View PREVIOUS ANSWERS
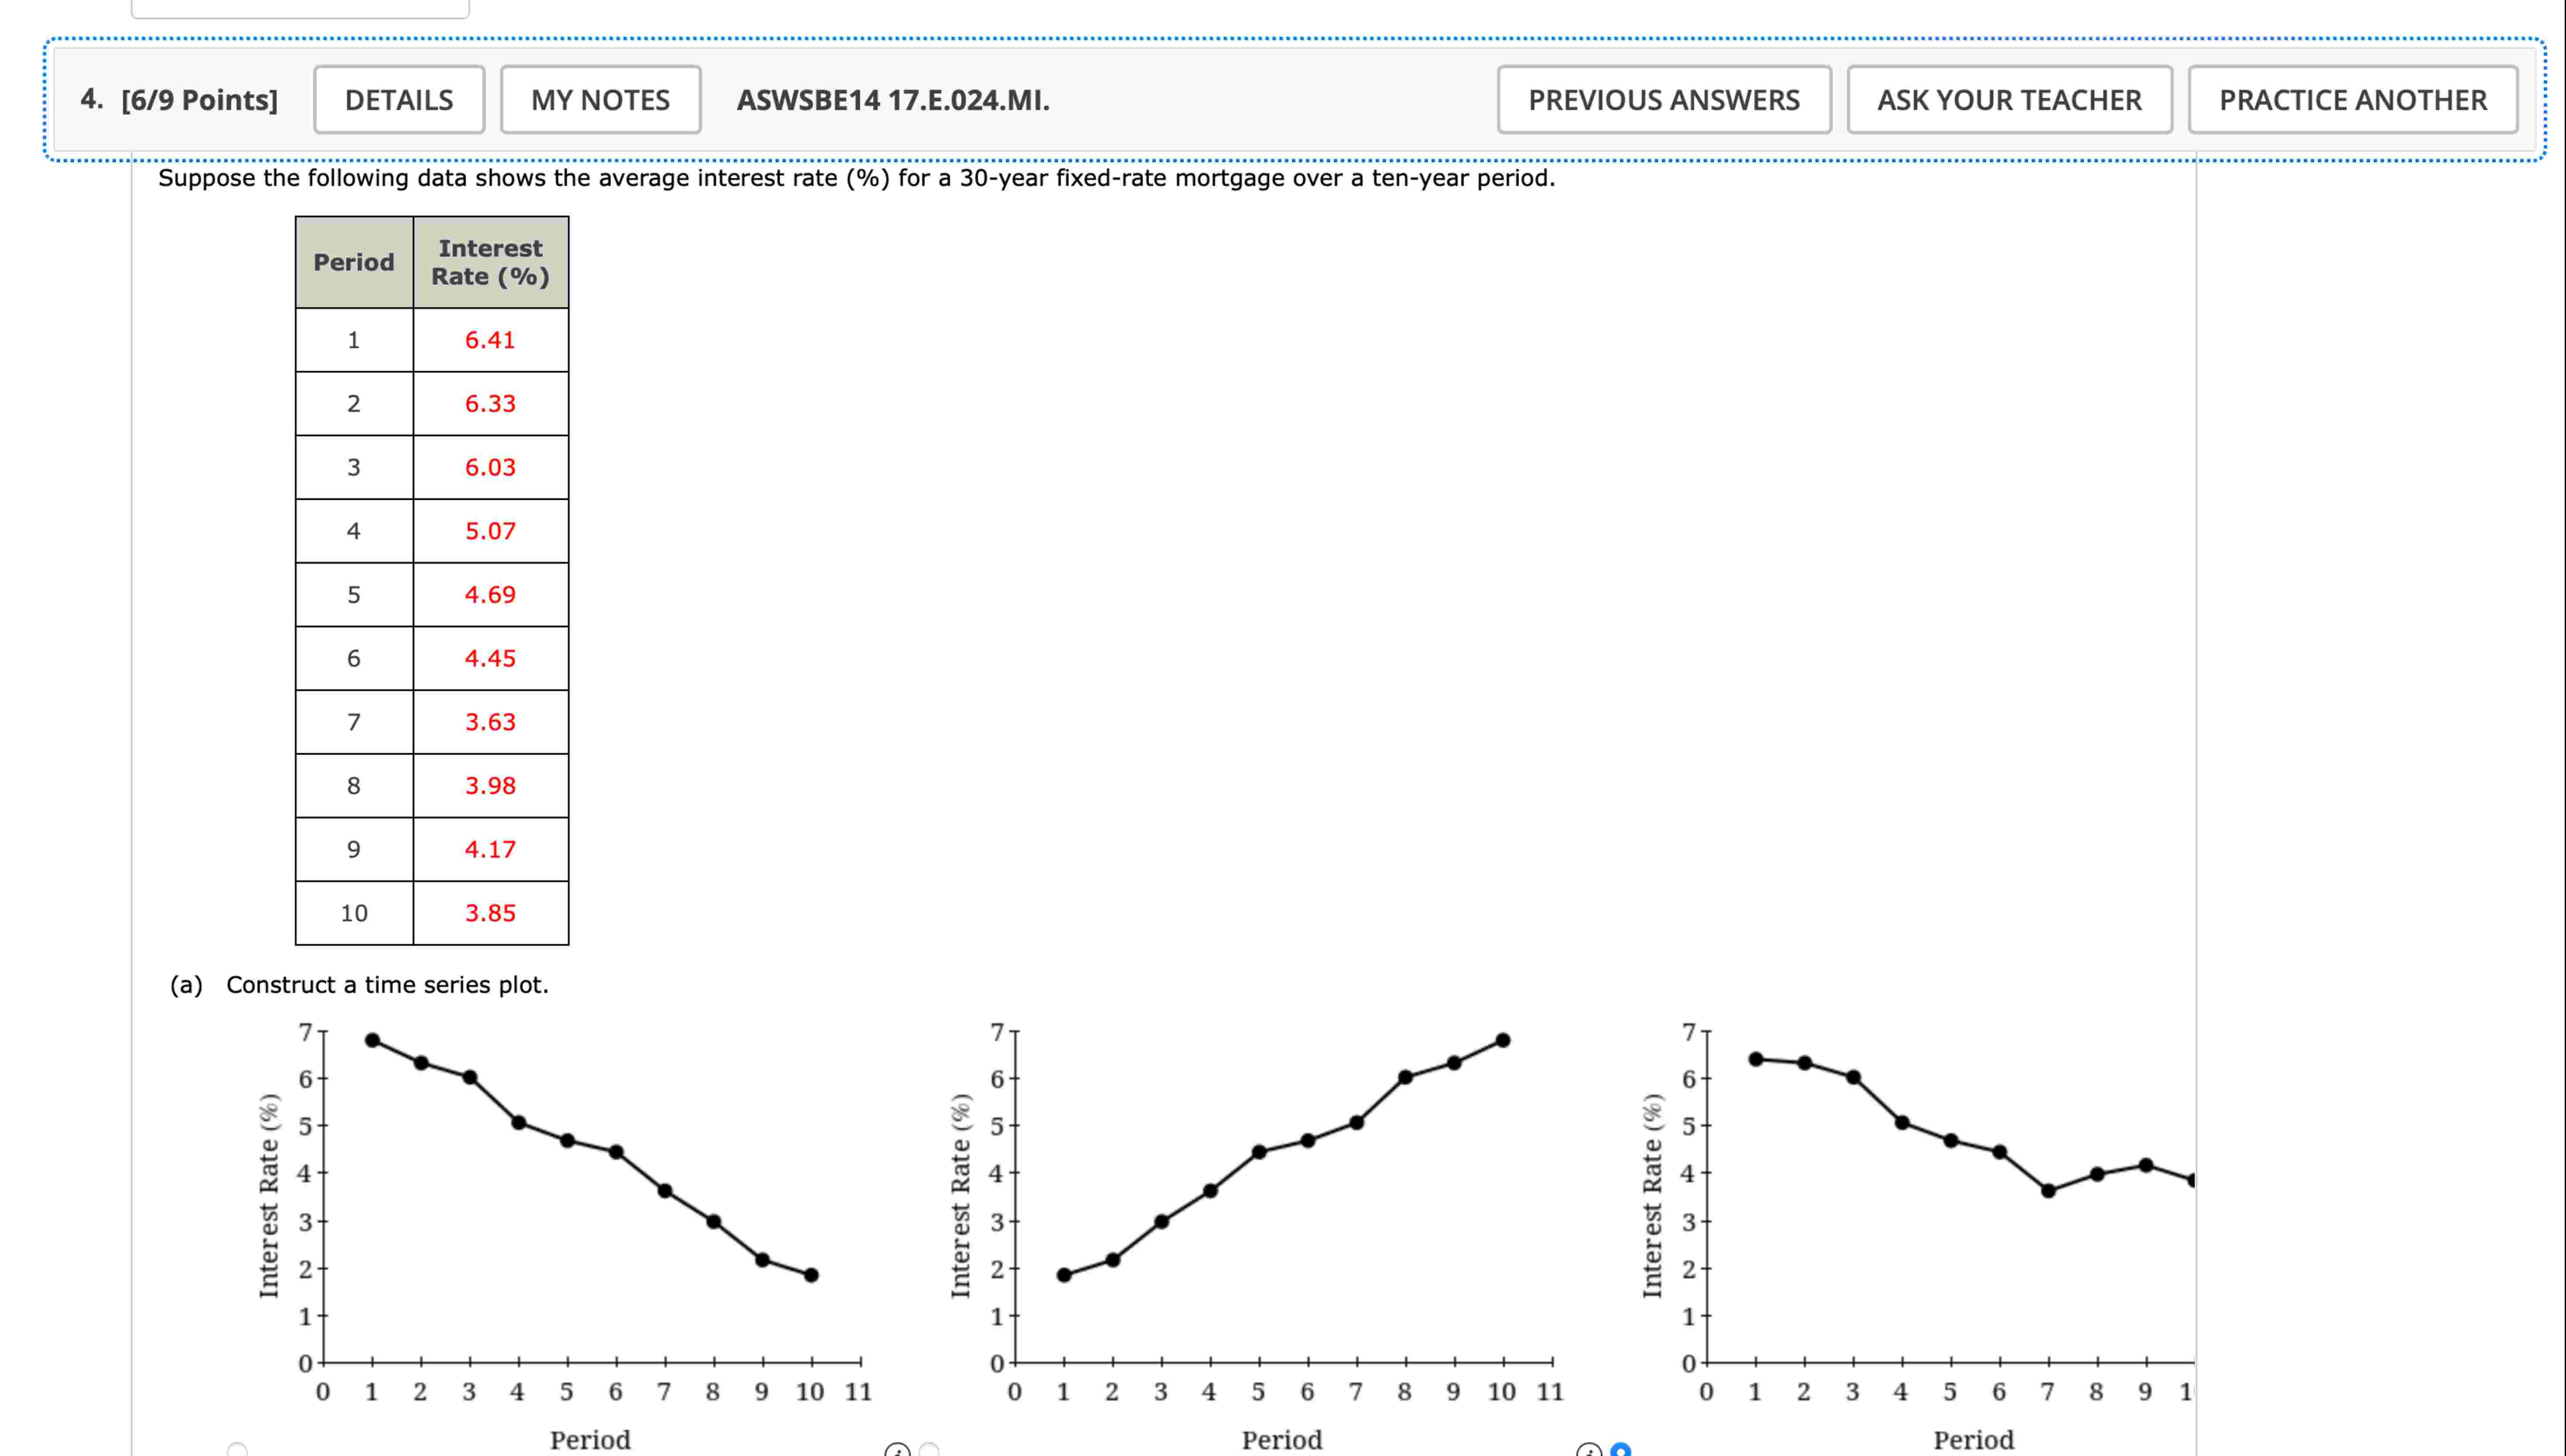 pyautogui.click(x=1663, y=100)
